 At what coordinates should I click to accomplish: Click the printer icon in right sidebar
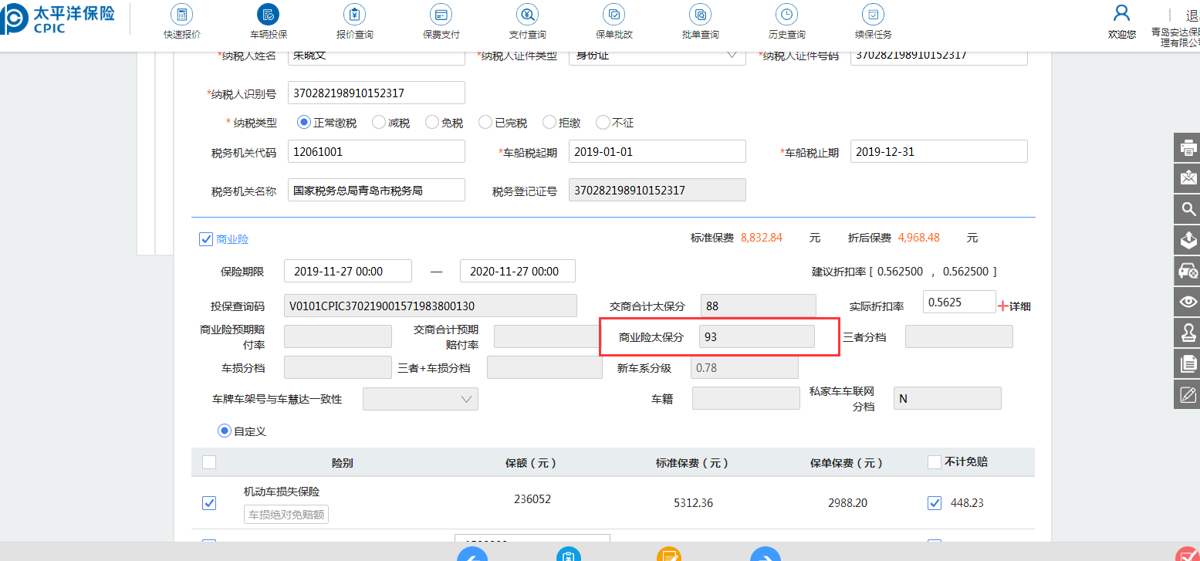click(x=1188, y=147)
